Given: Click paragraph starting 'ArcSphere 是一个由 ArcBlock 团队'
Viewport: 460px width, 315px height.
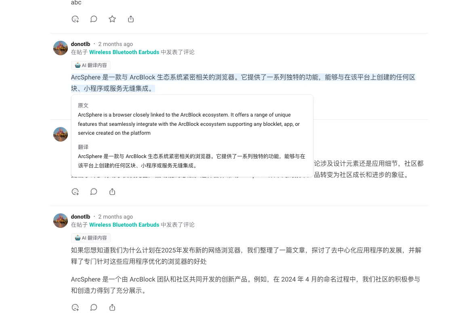Looking at the screenshot, I should click(x=246, y=285).
